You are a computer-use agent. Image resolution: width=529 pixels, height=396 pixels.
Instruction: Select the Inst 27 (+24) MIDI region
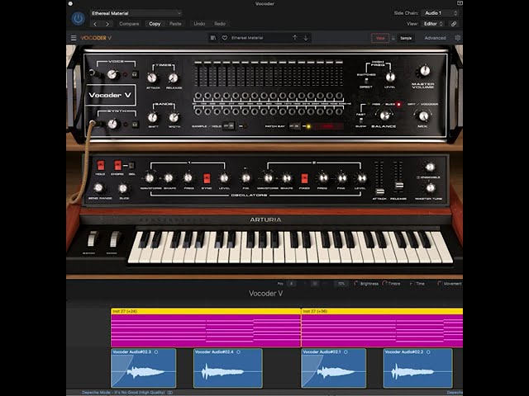[206, 328]
